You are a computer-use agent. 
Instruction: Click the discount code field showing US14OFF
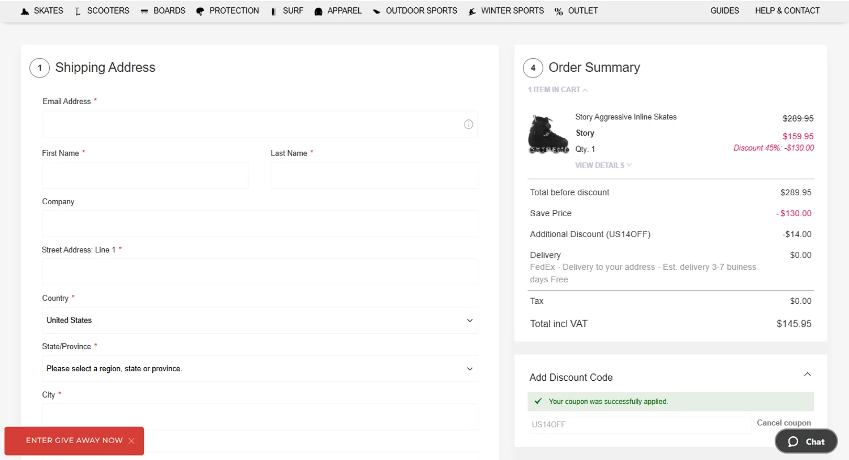point(639,424)
